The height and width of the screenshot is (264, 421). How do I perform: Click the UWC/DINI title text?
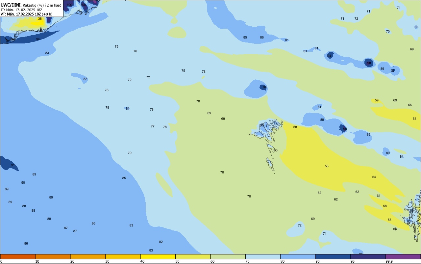(11, 5)
